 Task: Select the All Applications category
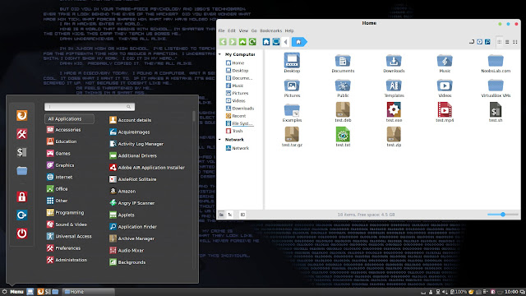(69, 118)
